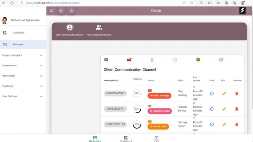Click the Unread message status badge

pos(159,95)
